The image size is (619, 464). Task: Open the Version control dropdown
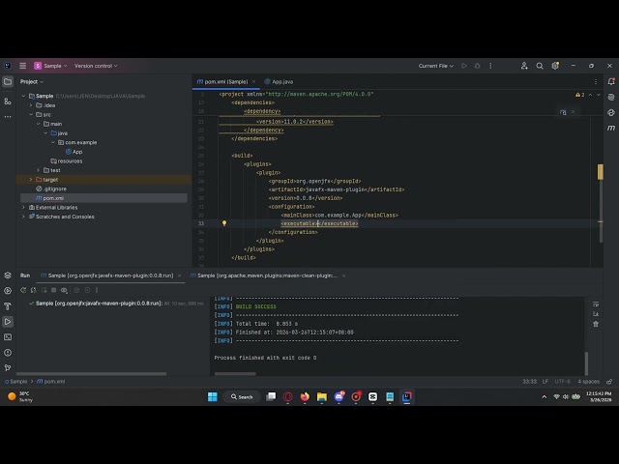click(96, 66)
